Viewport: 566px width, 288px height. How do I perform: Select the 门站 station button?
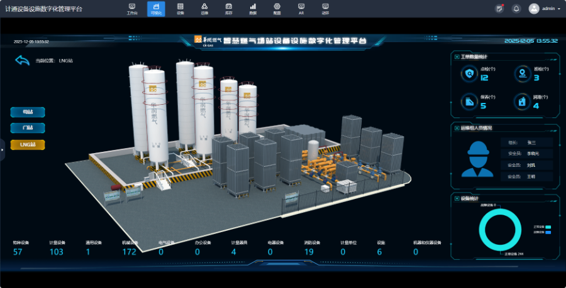(28, 128)
